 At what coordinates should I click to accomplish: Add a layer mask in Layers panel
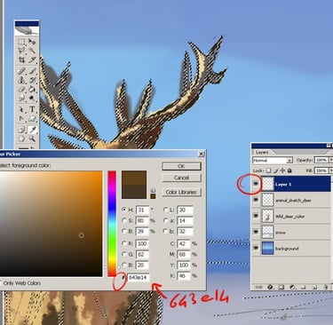click(x=281, y=287)
